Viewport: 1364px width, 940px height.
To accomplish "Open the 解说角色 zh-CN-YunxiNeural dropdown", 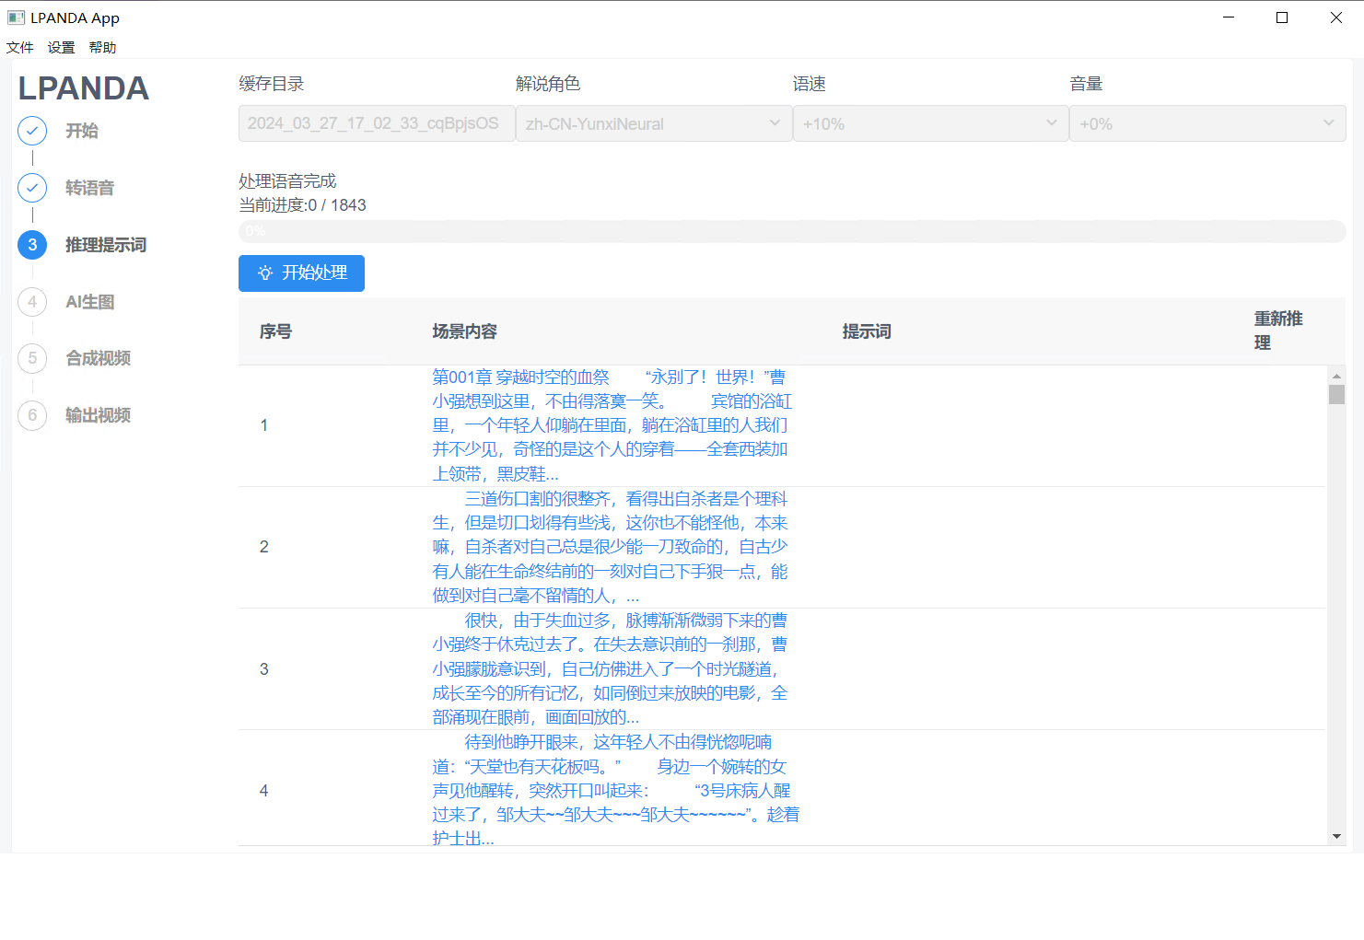I will coord(654,123).
